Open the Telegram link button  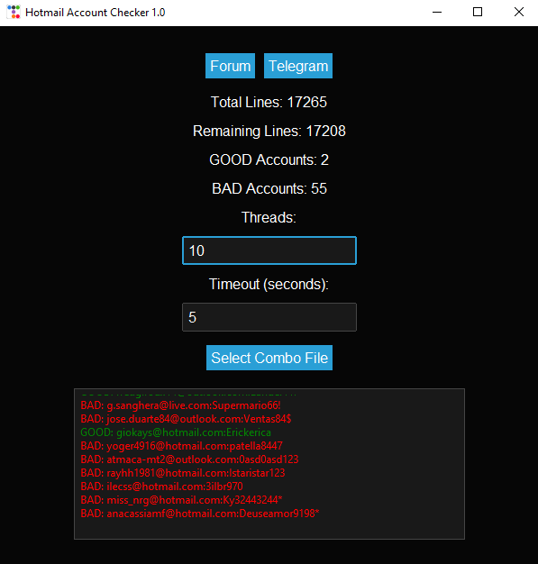tap(298, 66)
